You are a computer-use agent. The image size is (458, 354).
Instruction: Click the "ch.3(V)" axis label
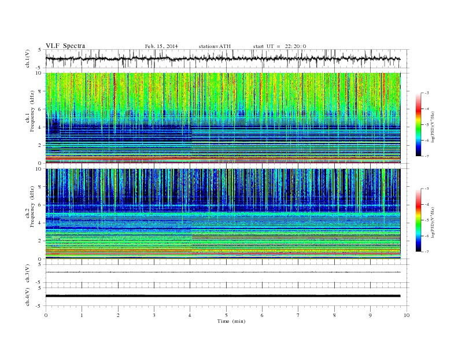pyautogui.click(x=28, y=274)
